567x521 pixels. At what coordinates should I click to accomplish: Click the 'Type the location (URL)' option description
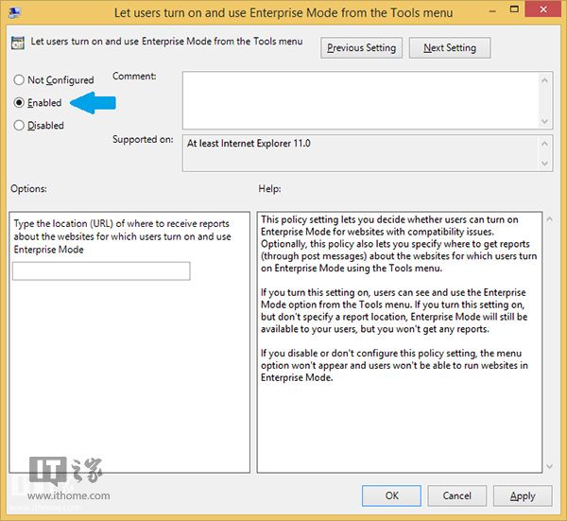122,236
